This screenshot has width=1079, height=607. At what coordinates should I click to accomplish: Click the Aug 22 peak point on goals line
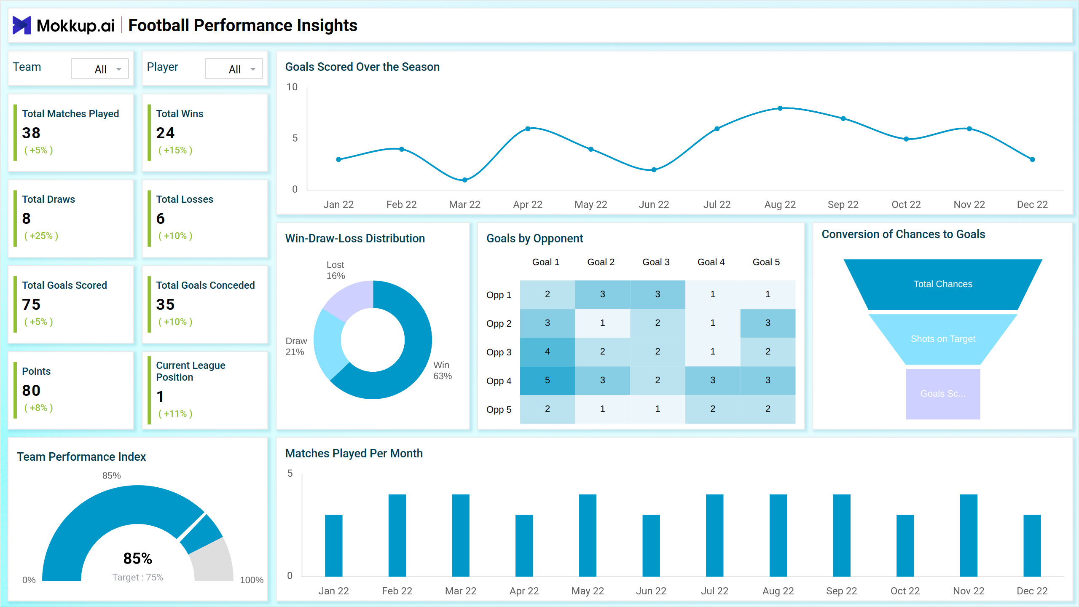(x=780, y=108)
